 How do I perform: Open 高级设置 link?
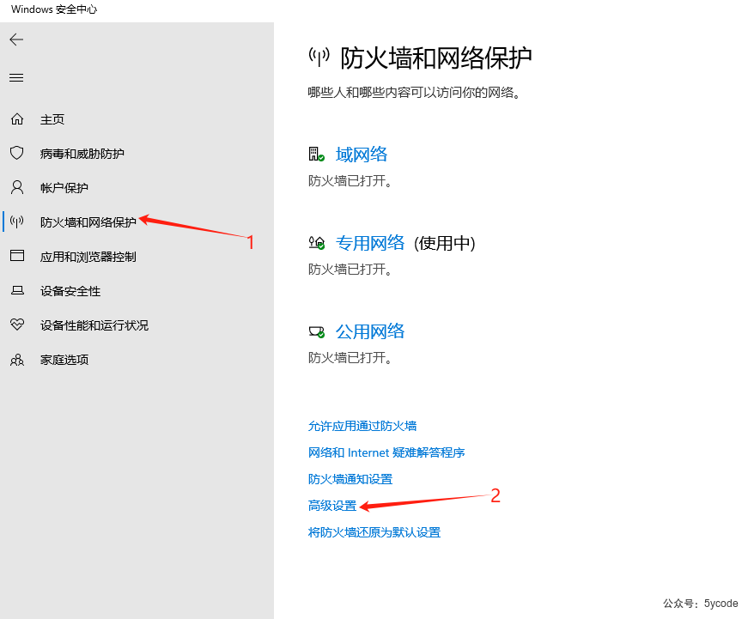(332, 506)
